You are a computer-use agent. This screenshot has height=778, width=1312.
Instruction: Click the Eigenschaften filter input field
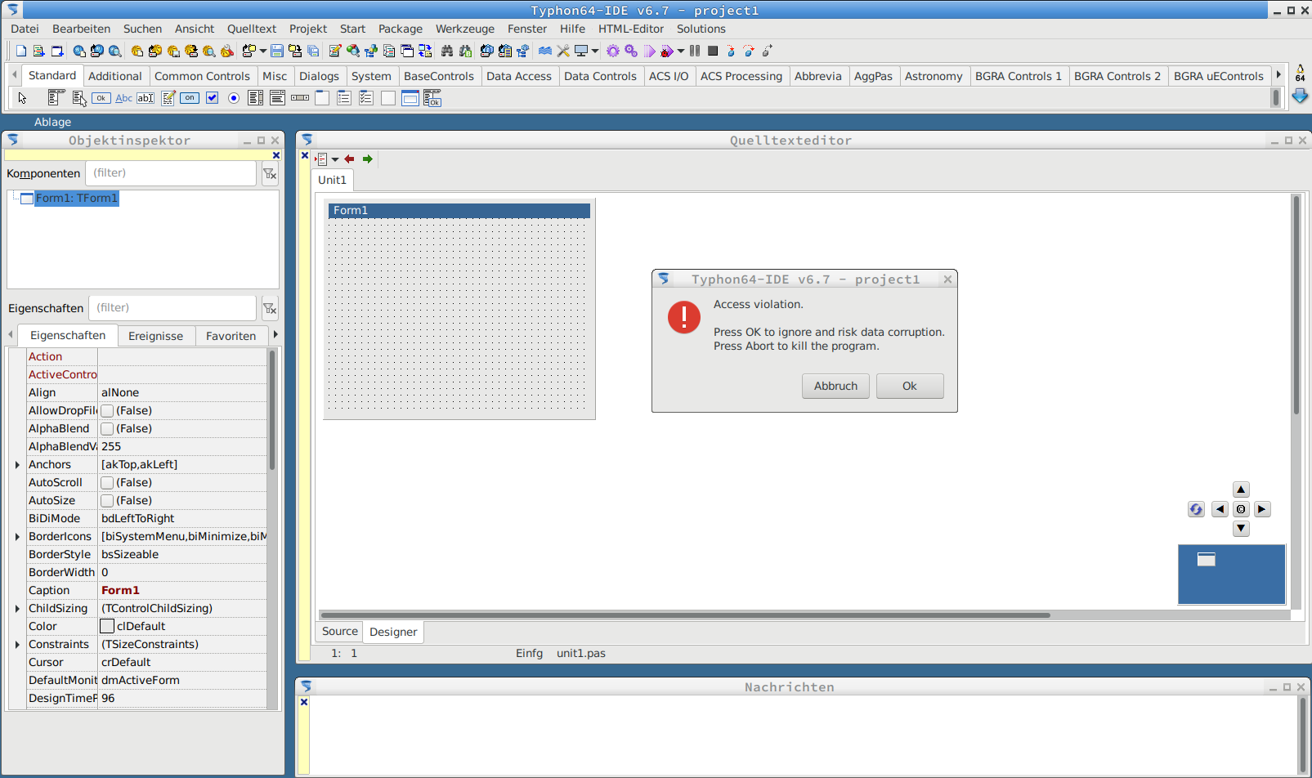[172, 308]
